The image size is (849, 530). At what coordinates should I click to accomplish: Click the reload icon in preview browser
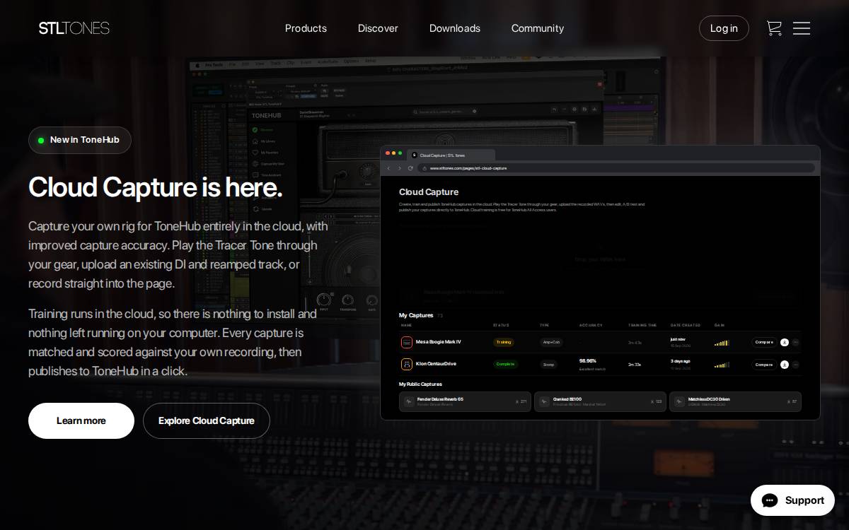coord(410,168)
